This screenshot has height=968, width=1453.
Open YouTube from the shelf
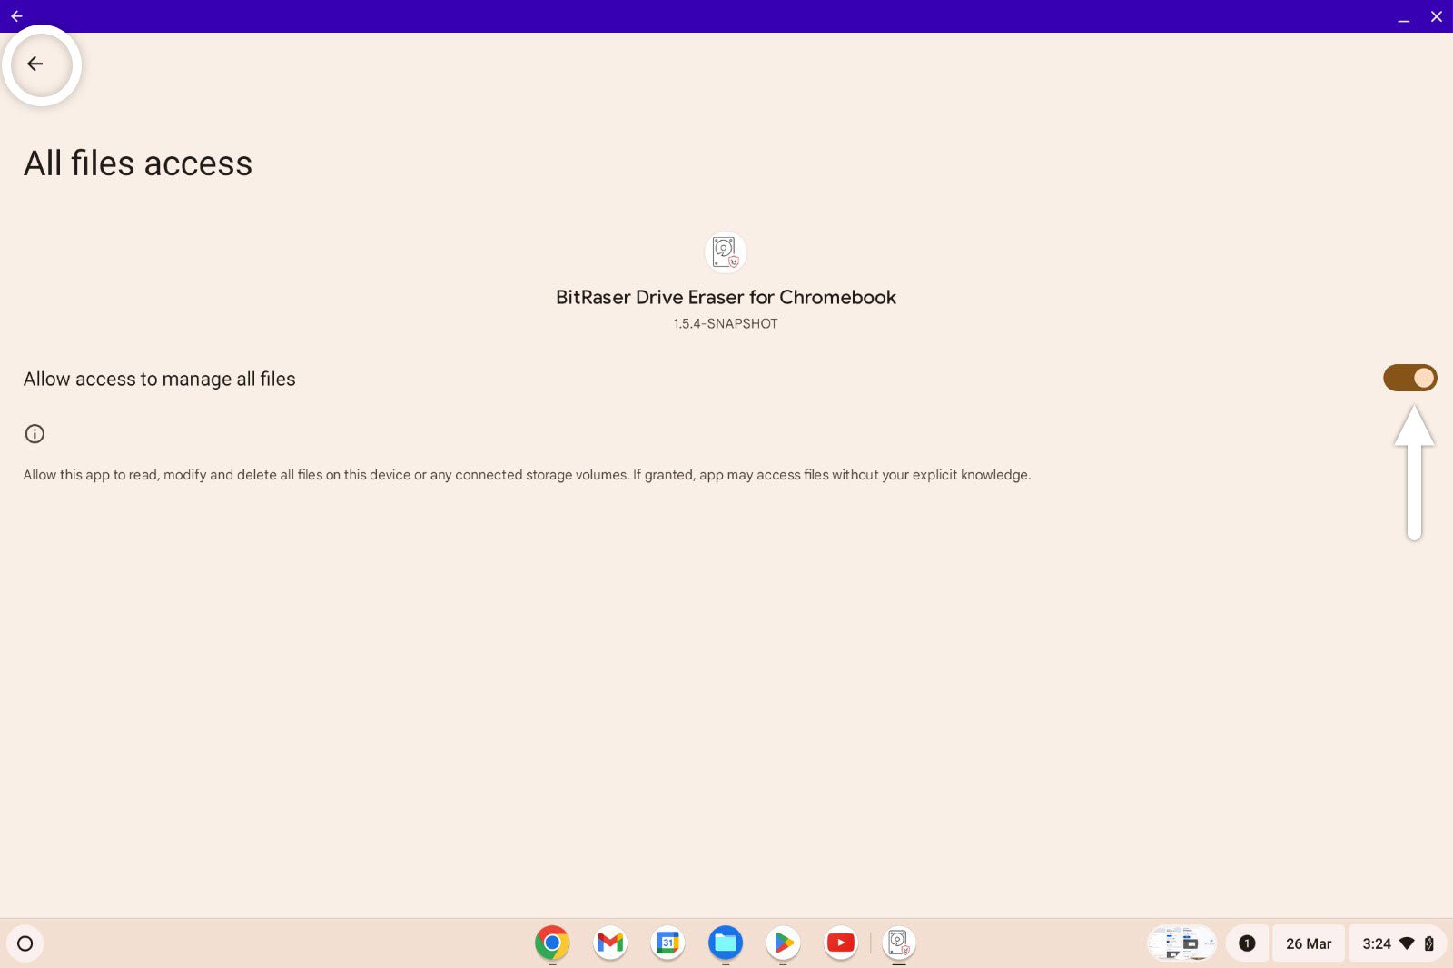[841, 943]
